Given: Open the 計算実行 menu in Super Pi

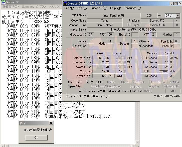Looking at the screenshot, I should tap(11, 7).
